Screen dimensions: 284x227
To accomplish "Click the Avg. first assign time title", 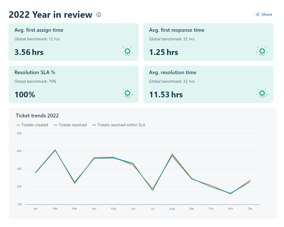I will tap(39, 30).
